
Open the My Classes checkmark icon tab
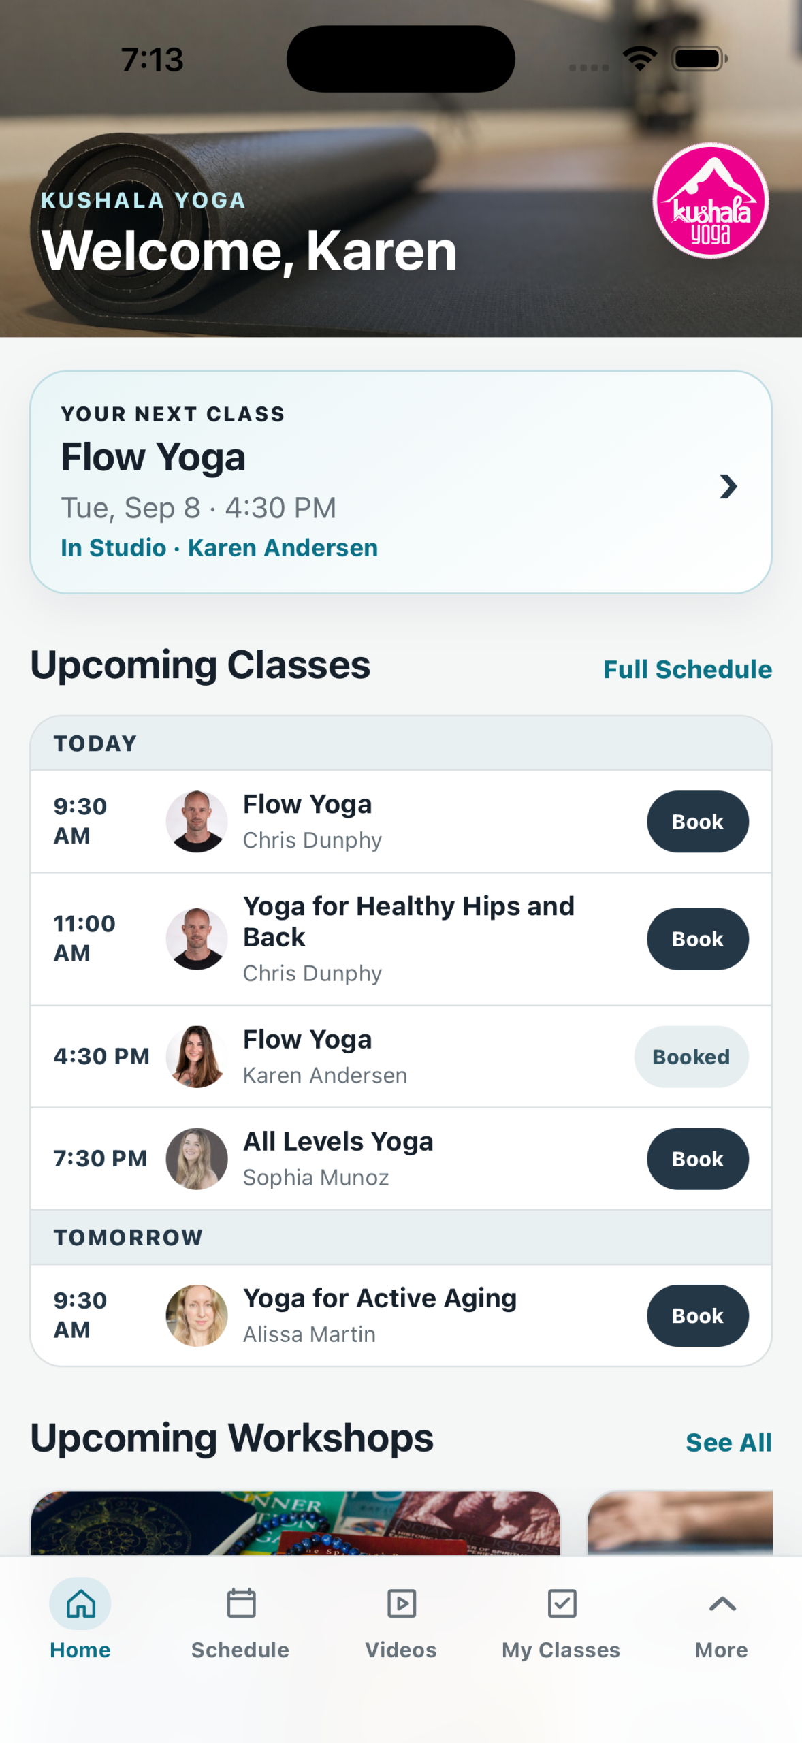(x=562, y=1603)
